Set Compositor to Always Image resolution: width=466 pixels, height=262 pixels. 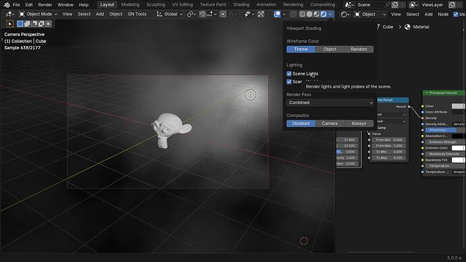click(359, 124)
